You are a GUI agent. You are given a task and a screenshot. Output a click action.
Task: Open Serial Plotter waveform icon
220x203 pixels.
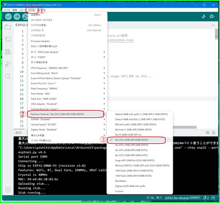[x=203, y=16]
